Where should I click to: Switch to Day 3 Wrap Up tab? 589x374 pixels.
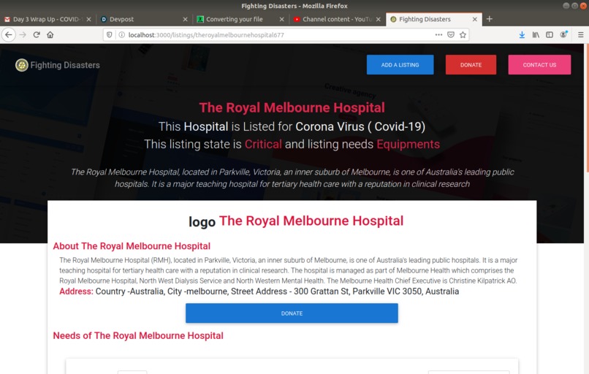(x=47, y=19)
